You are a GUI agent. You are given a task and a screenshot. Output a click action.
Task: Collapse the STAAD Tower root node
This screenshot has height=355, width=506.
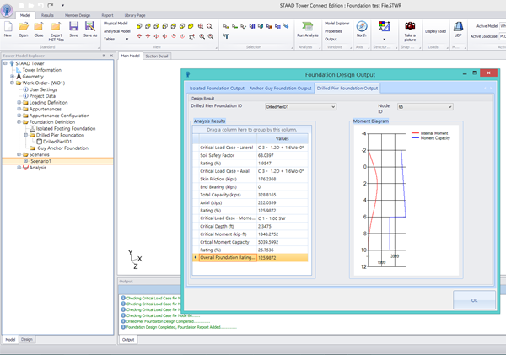click(x=5, y=63)
